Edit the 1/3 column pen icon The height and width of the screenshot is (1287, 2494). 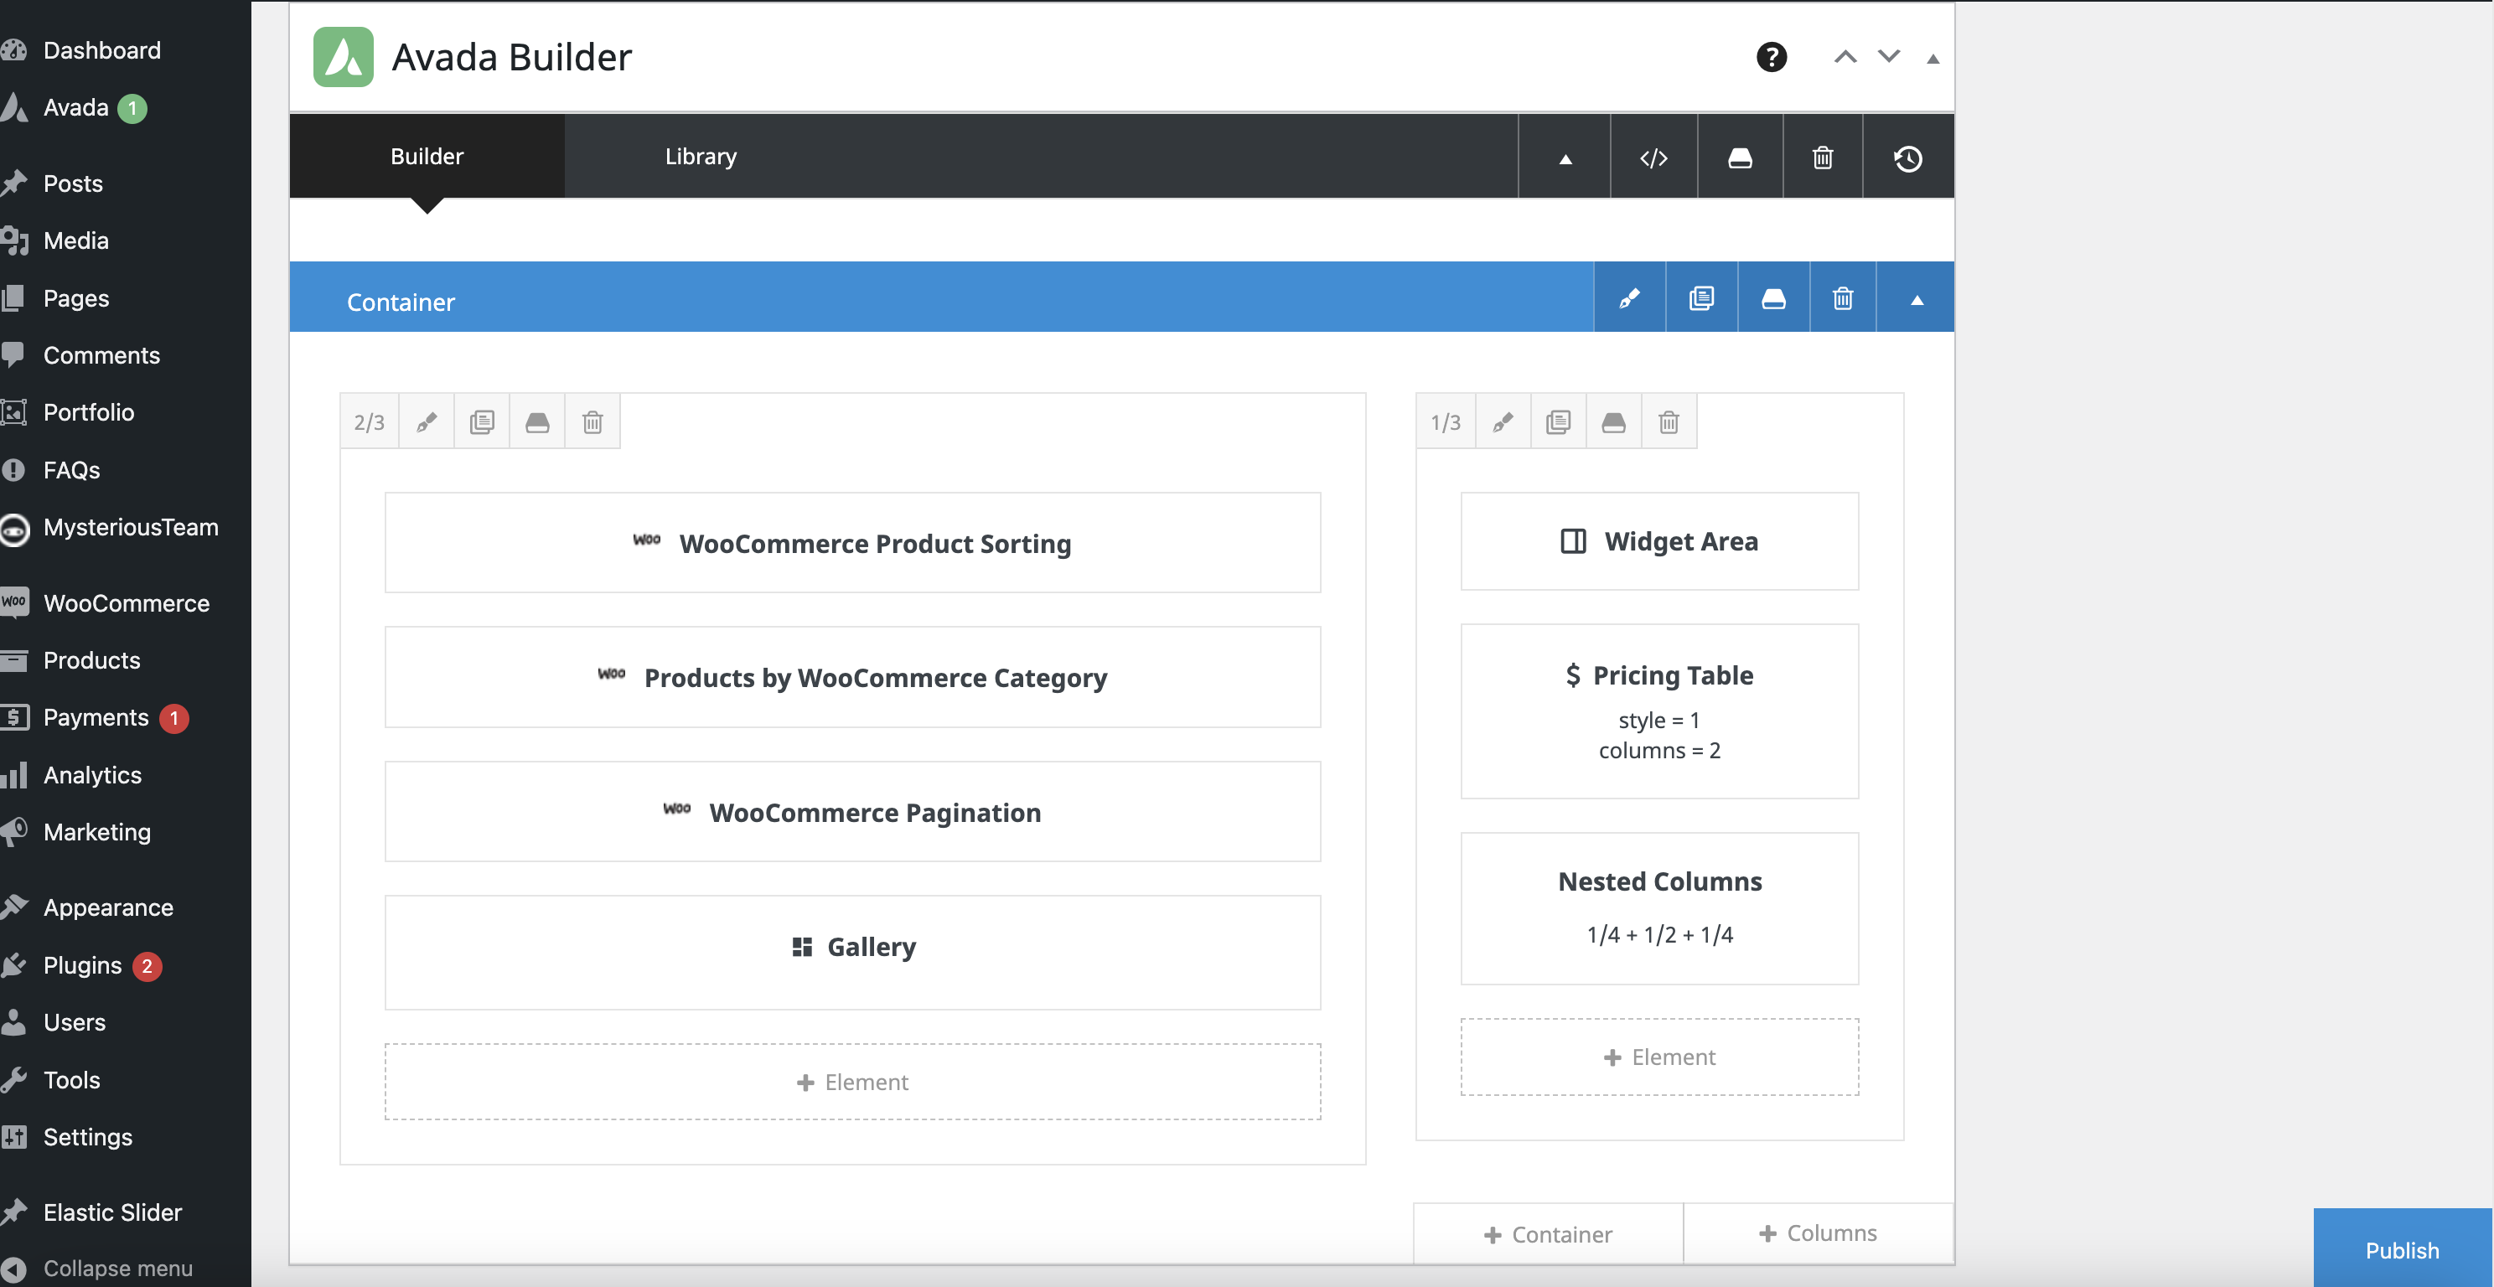click(x=1503, y=422)
